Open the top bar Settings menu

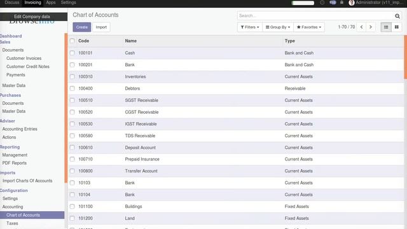point(68,3)
